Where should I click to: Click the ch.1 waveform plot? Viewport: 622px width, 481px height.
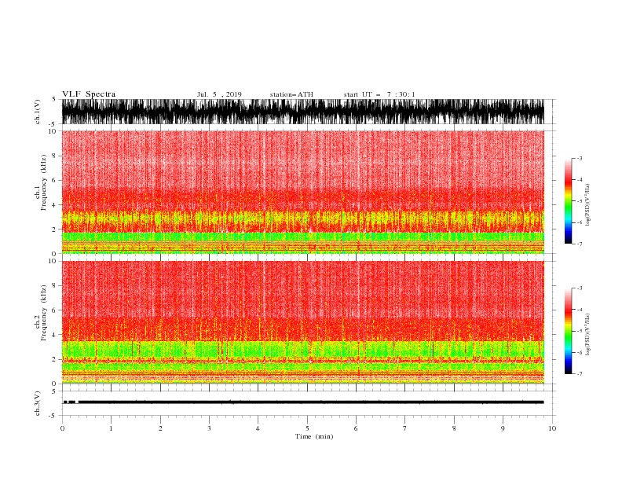303,112
